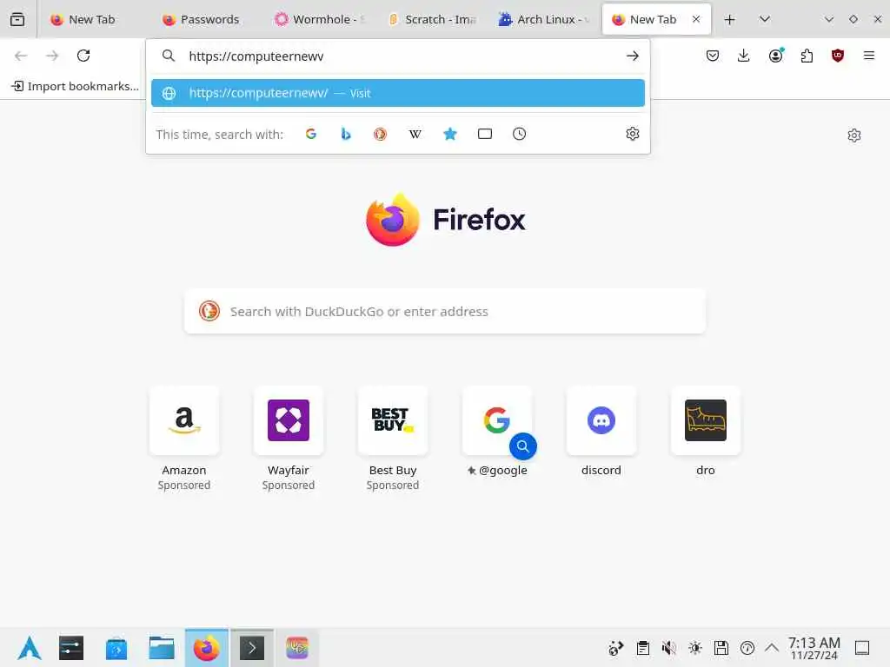Switch to the Scratch tab
Screen dimensions: 890x667
pyautogui.click(x=434, y=19)
